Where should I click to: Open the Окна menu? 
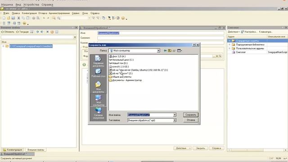(x=85, y=13)
